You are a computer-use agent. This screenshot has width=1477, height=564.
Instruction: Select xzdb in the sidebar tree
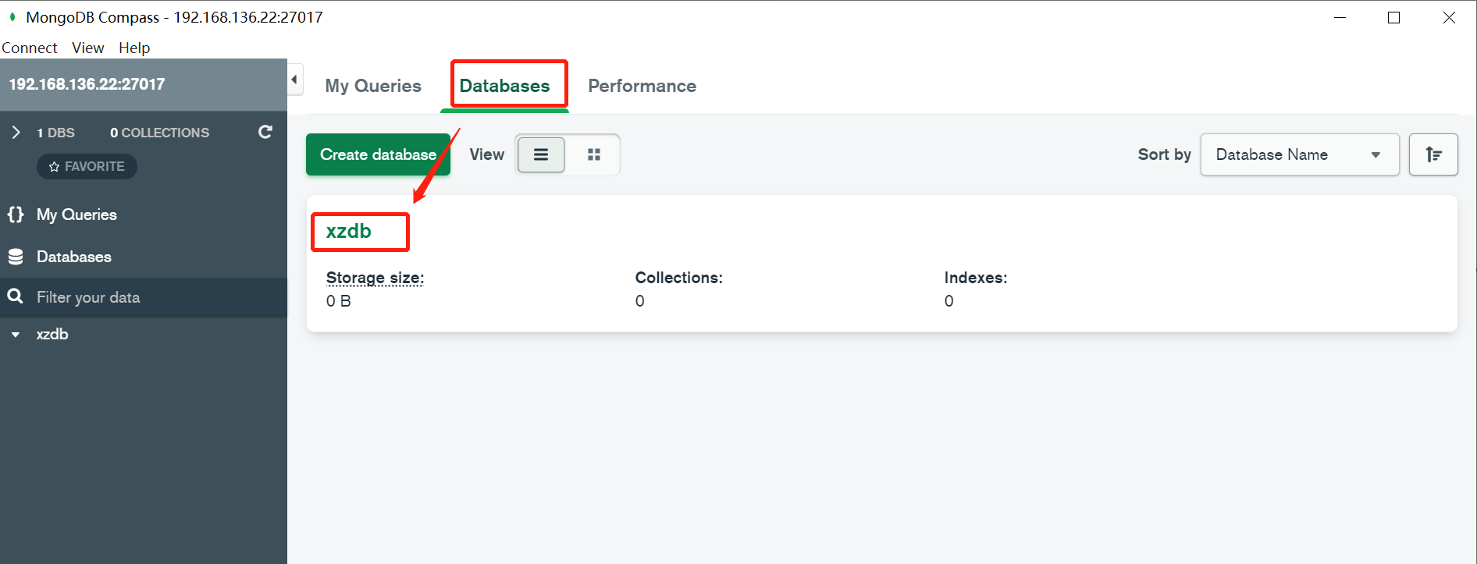tap(52, 334)
